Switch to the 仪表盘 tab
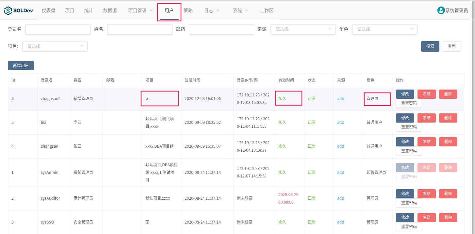 pos(48,10)
